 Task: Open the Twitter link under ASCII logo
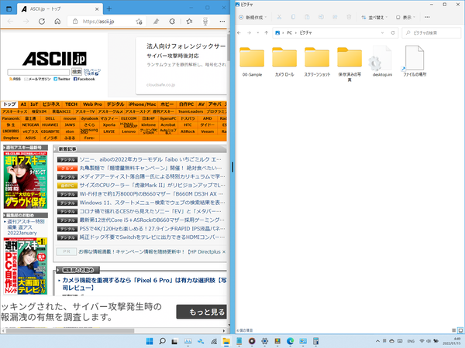pyautogui.click(x=62, y=79)
